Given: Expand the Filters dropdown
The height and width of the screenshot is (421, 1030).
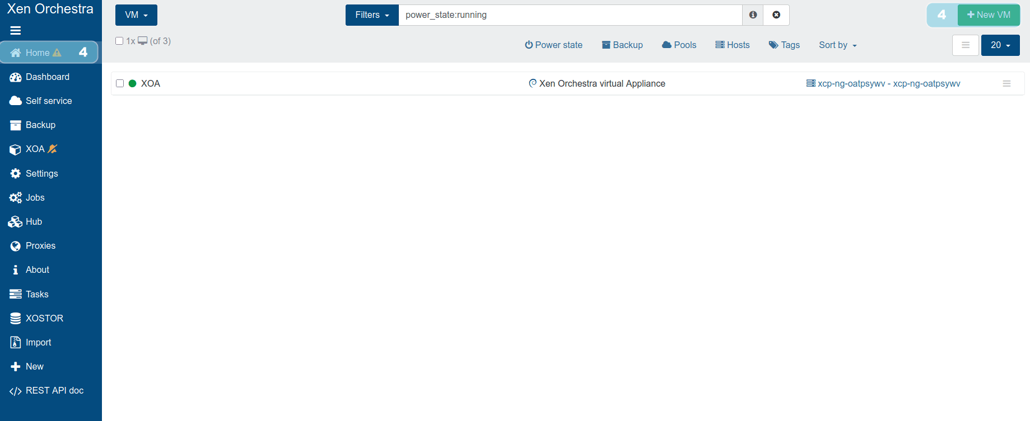Looking at the screenshot, I should point(372,15).
